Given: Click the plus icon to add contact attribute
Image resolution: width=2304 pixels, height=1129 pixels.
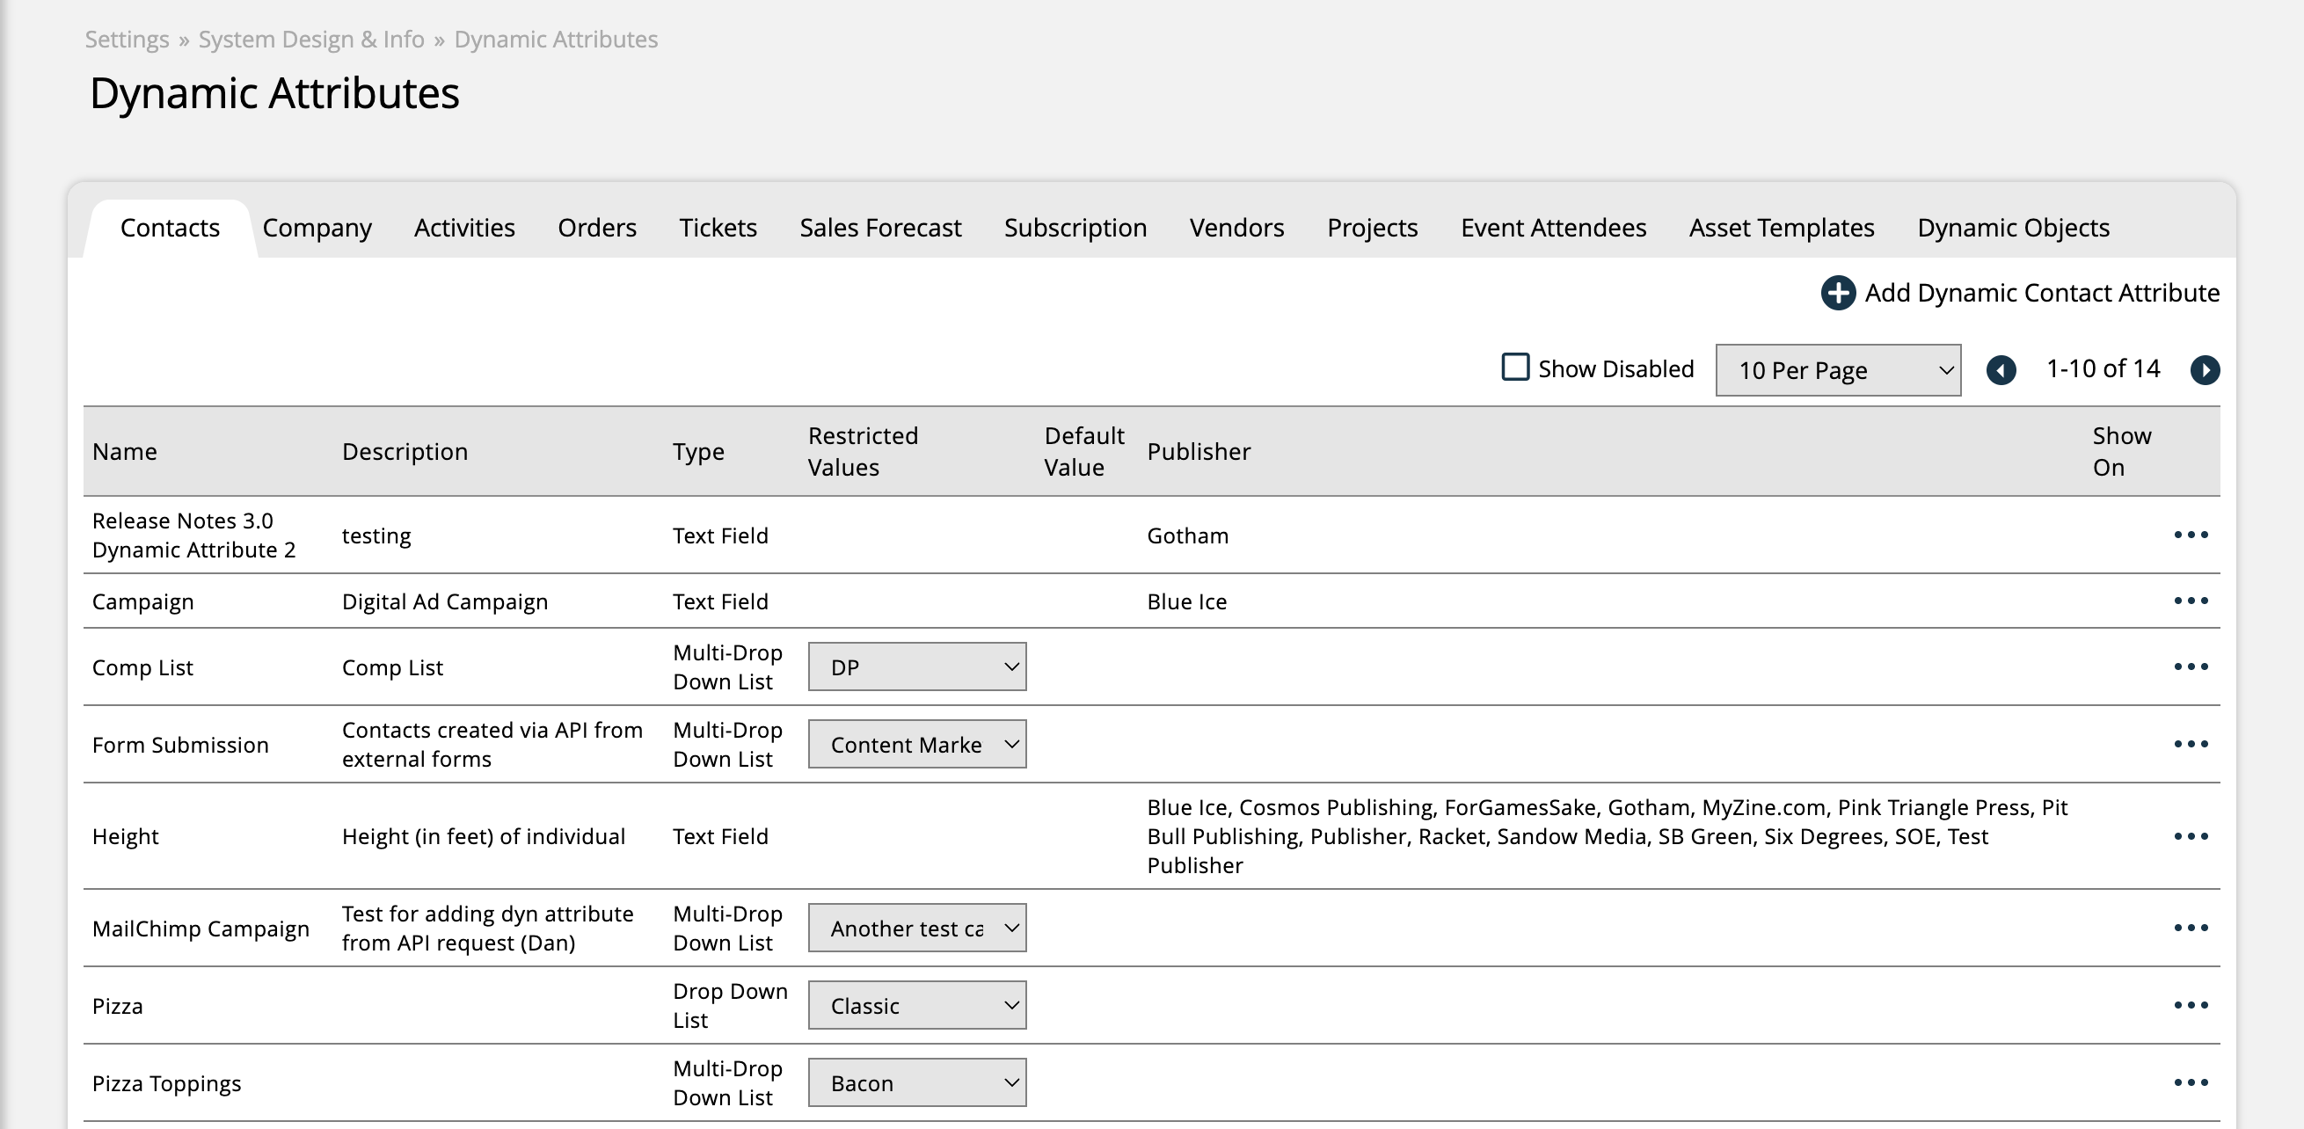Looking at the screenshot, I should [1837, 293].
